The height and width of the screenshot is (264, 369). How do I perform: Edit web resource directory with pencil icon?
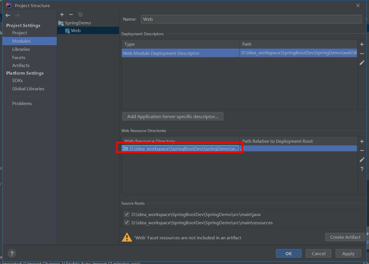click(x=362, y=160)
